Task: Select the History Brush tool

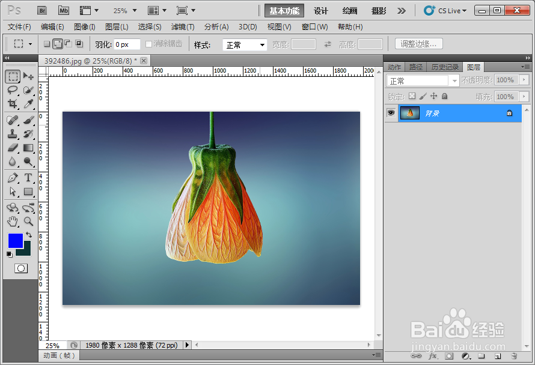Action: (29, 134)
